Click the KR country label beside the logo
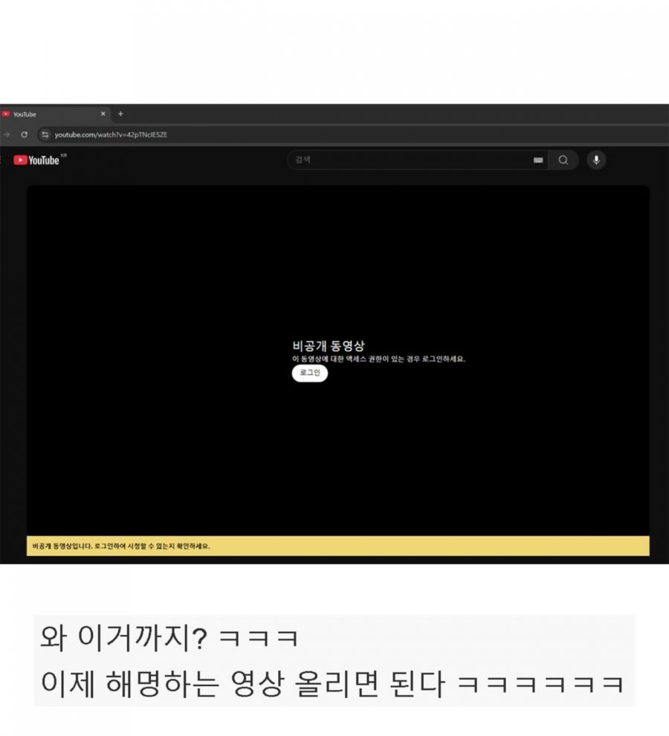The image size is (669, 736). point(64,155)
